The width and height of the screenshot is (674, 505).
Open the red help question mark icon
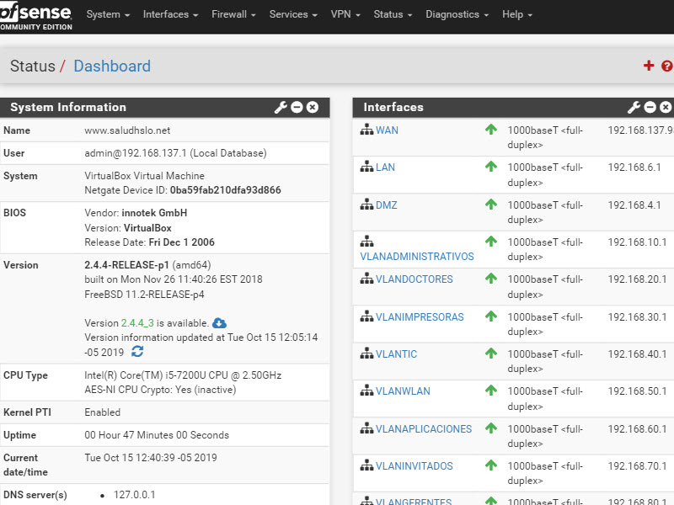pos(667,66)
